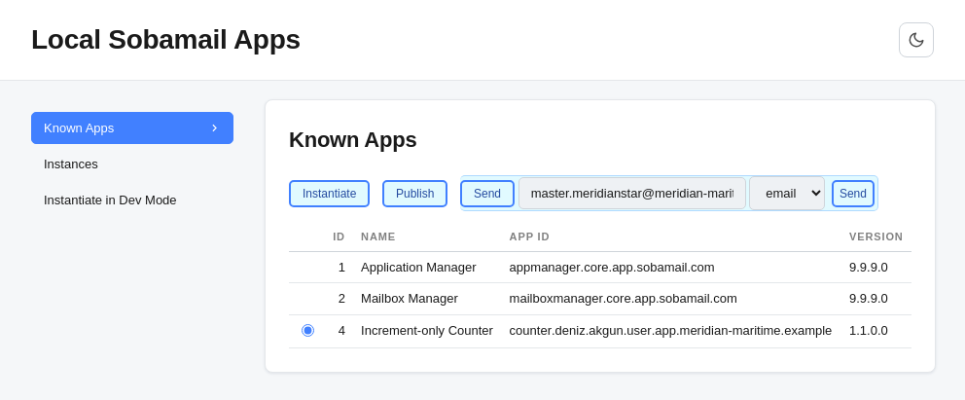Click mailboxmanager.core.app.sobamail.com app ID
This screenshot has height=400, width=965.
pyautogui.click(x=623, y=299)
